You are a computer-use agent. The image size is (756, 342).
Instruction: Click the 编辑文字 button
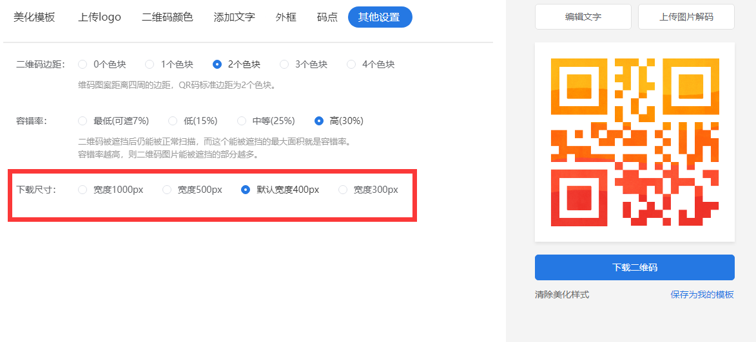click(583, 17)
